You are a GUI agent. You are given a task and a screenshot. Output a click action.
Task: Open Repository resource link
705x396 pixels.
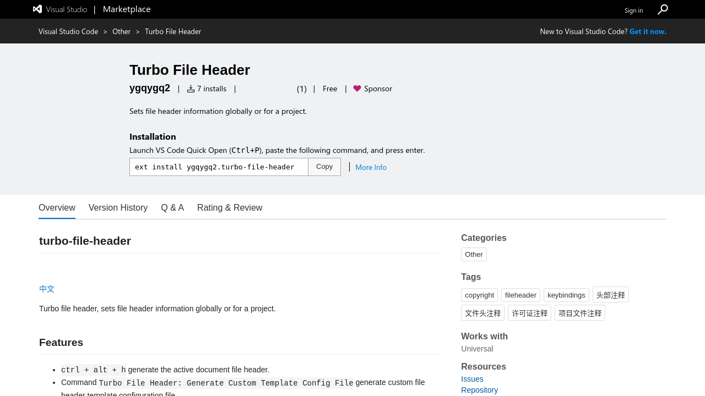coord(479,390)
